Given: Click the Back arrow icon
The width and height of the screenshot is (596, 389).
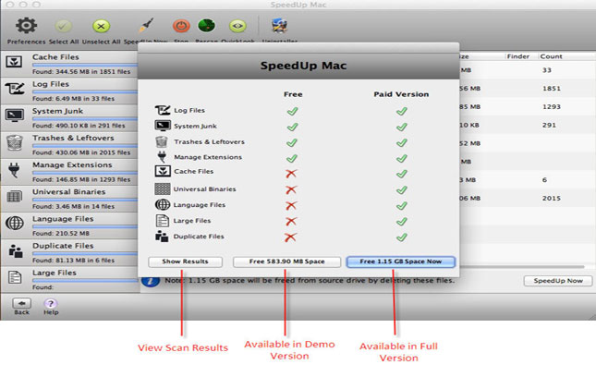Looking at the screenshot, I should (x=21, y=303).
